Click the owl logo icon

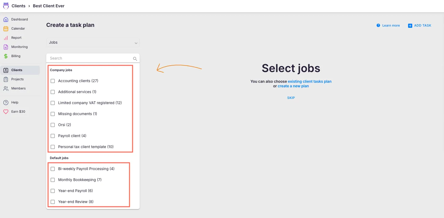pos(6,6)
